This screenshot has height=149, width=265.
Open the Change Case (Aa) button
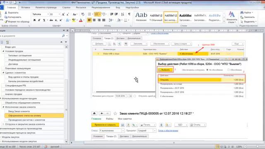pos(75,14)
